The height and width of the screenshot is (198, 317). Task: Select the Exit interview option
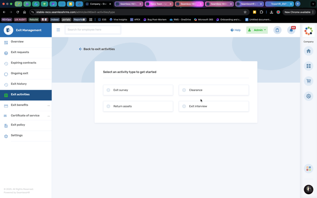(184, 106)
